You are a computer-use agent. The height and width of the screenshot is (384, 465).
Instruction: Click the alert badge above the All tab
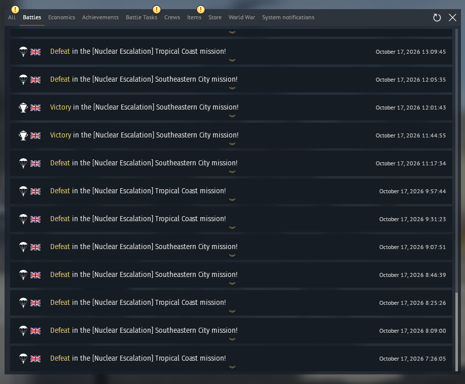point(15,10)
